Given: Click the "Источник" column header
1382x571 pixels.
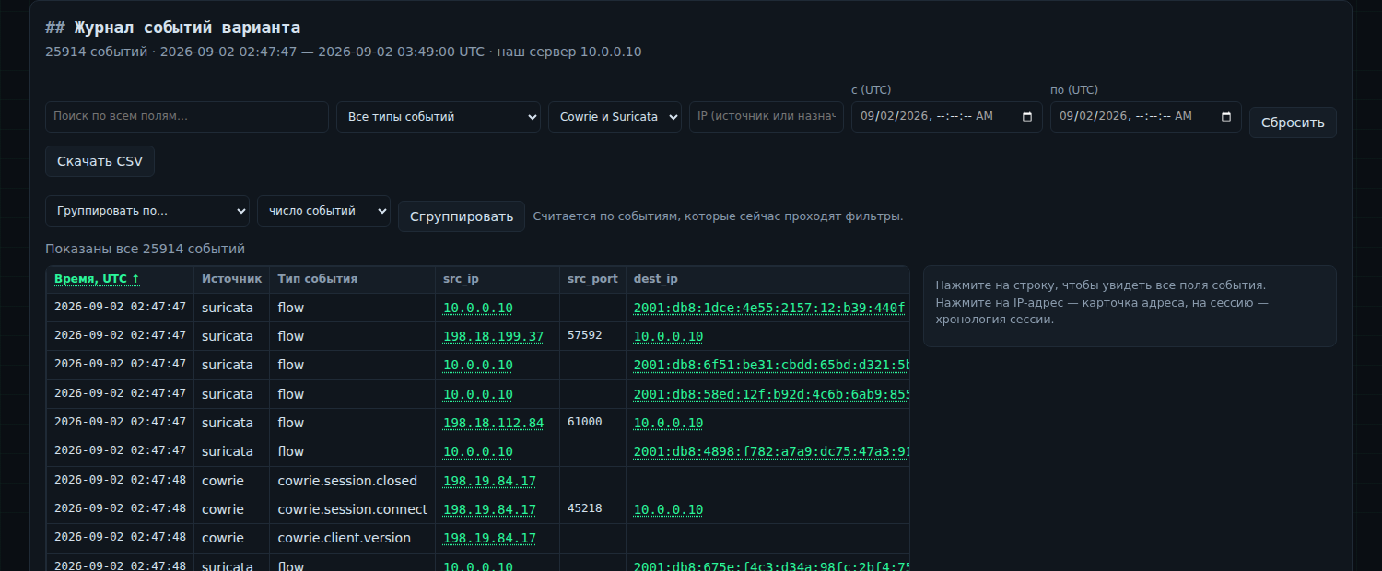Looking at the screenshot, I should coord(231,279).
